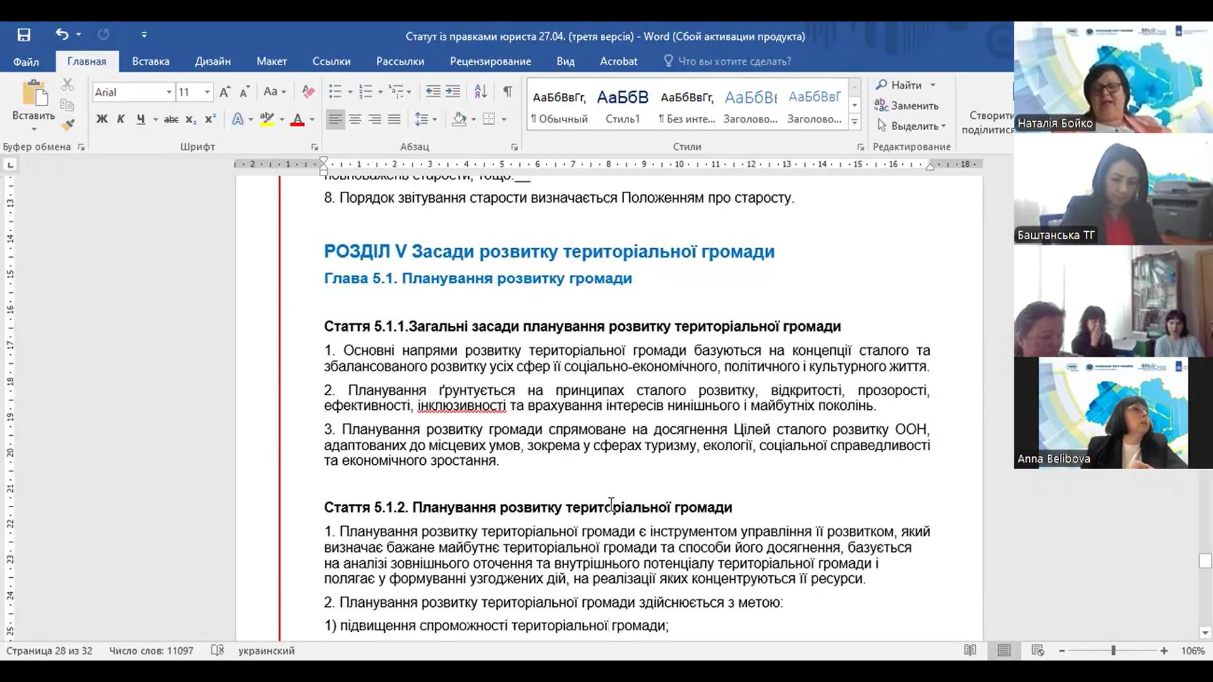Toggle show paragraph marks (¶)
The height and width of the screenshot is (682, 1213).
507,92
